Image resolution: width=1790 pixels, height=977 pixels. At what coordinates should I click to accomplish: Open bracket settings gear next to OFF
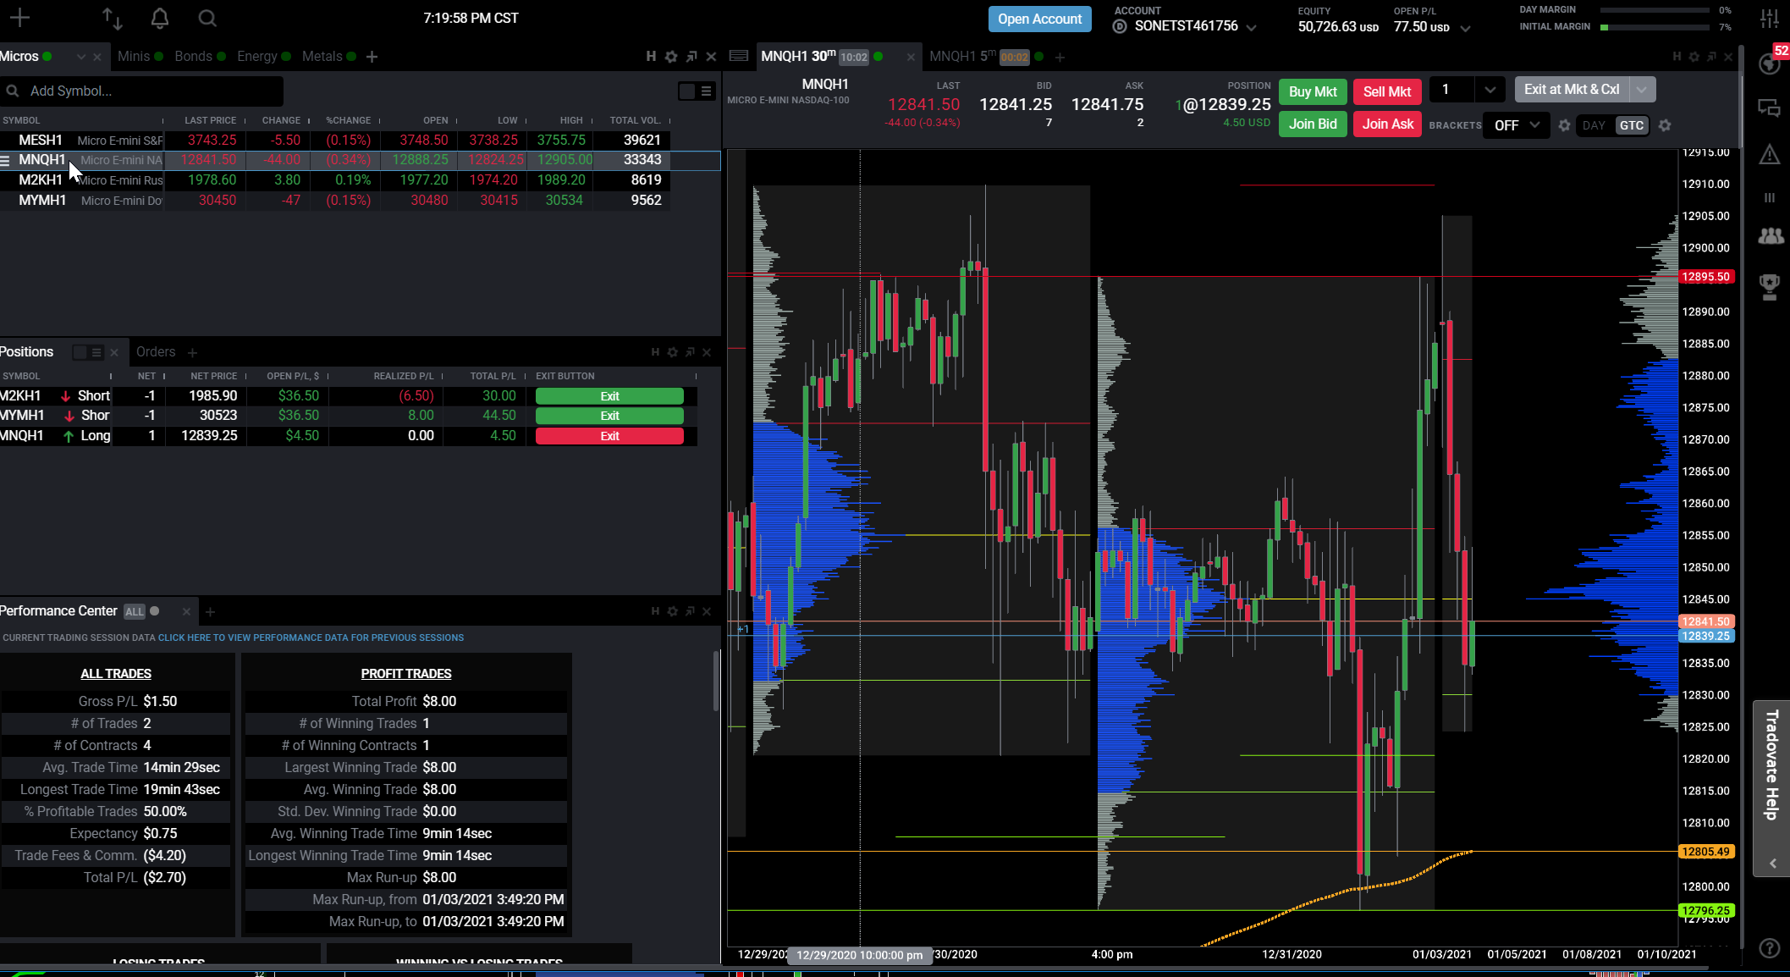click(x=1564, y=125)
